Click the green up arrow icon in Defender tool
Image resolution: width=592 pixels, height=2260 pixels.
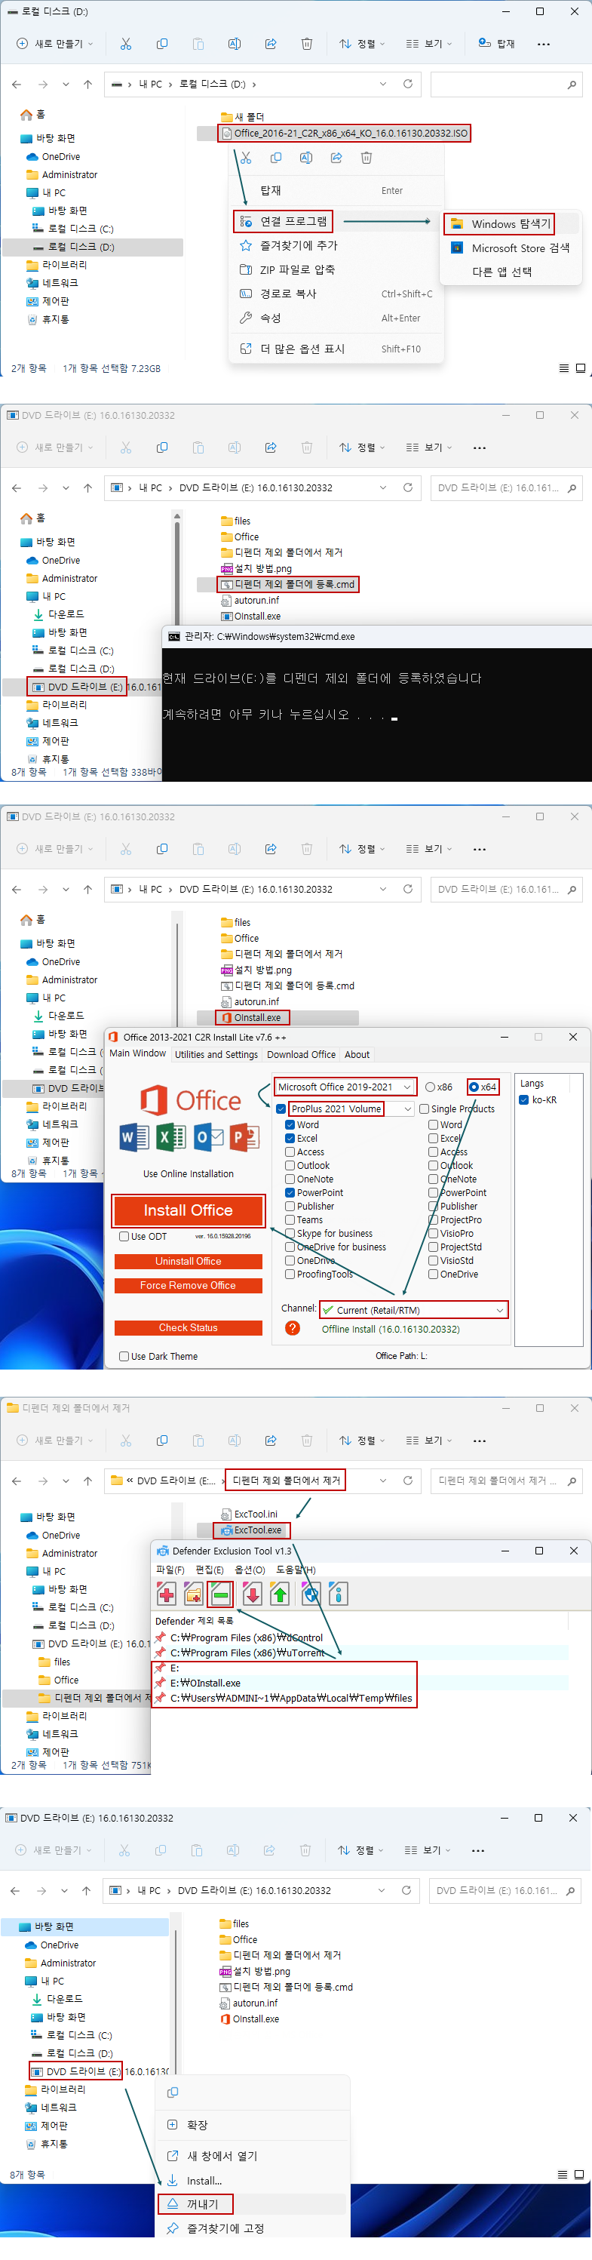tap(280, 1594)
